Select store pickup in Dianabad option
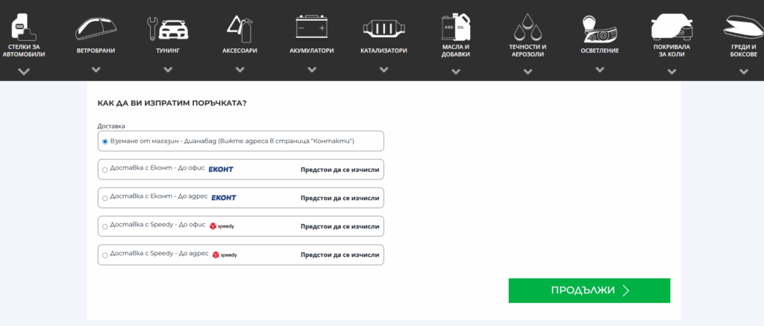Image resolution: width=764 pixels, height=326 pixels. tap(105, 141)
